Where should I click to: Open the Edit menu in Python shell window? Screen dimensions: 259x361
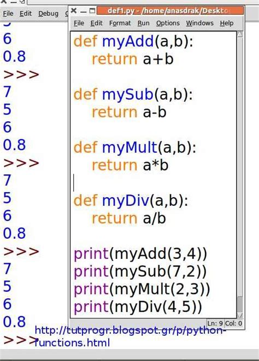pyautogui.click(x=25, y=14)
